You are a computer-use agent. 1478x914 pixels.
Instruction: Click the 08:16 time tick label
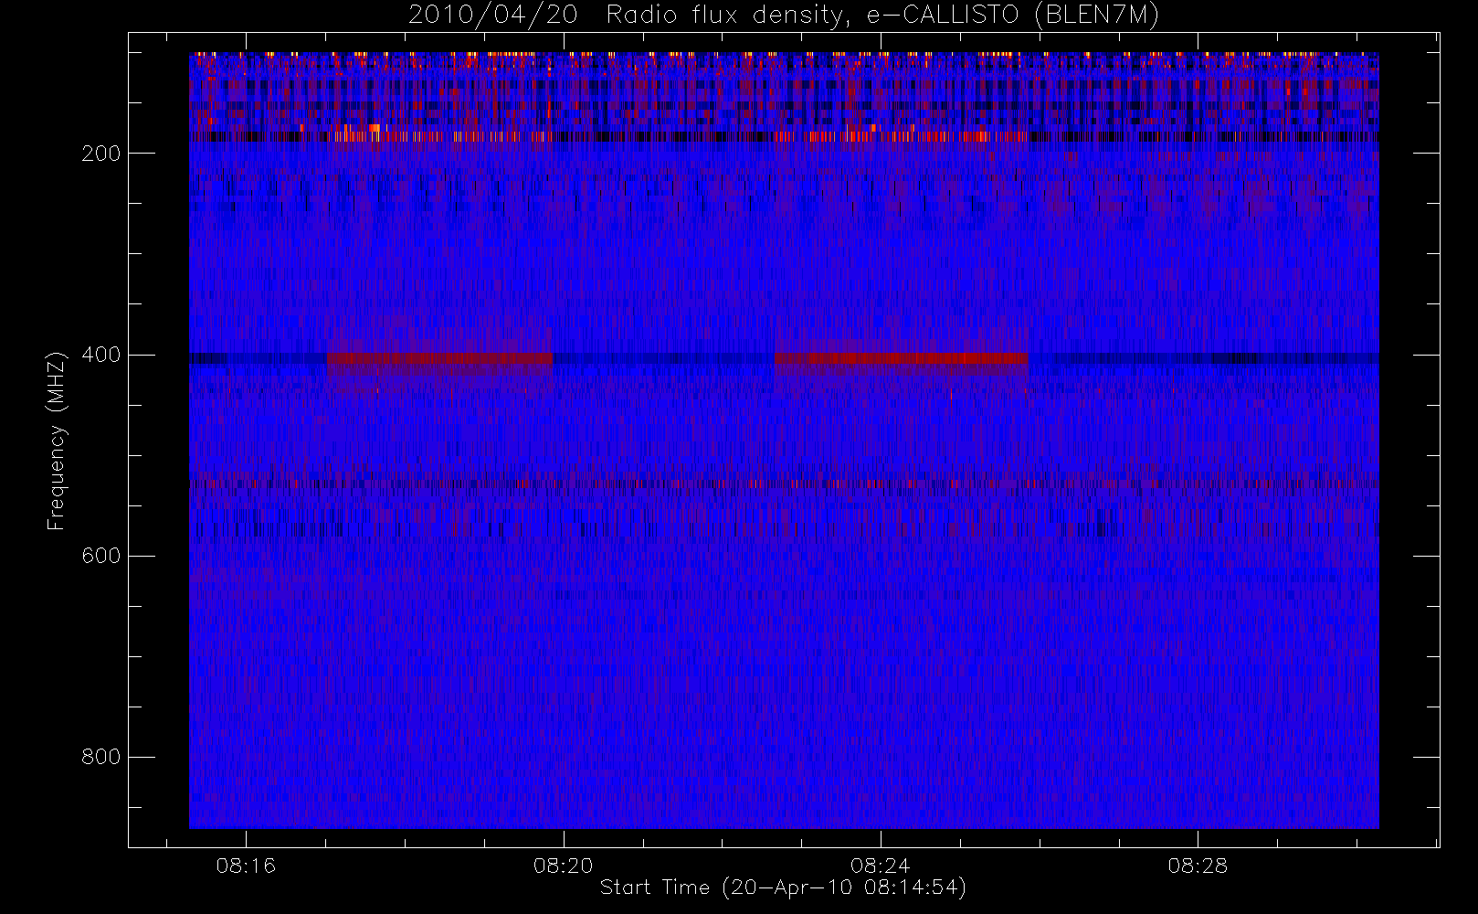pos(246,866)
